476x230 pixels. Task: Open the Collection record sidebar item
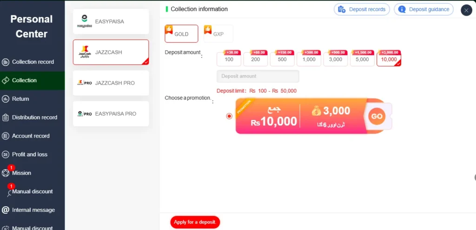[x=32, y=62]
